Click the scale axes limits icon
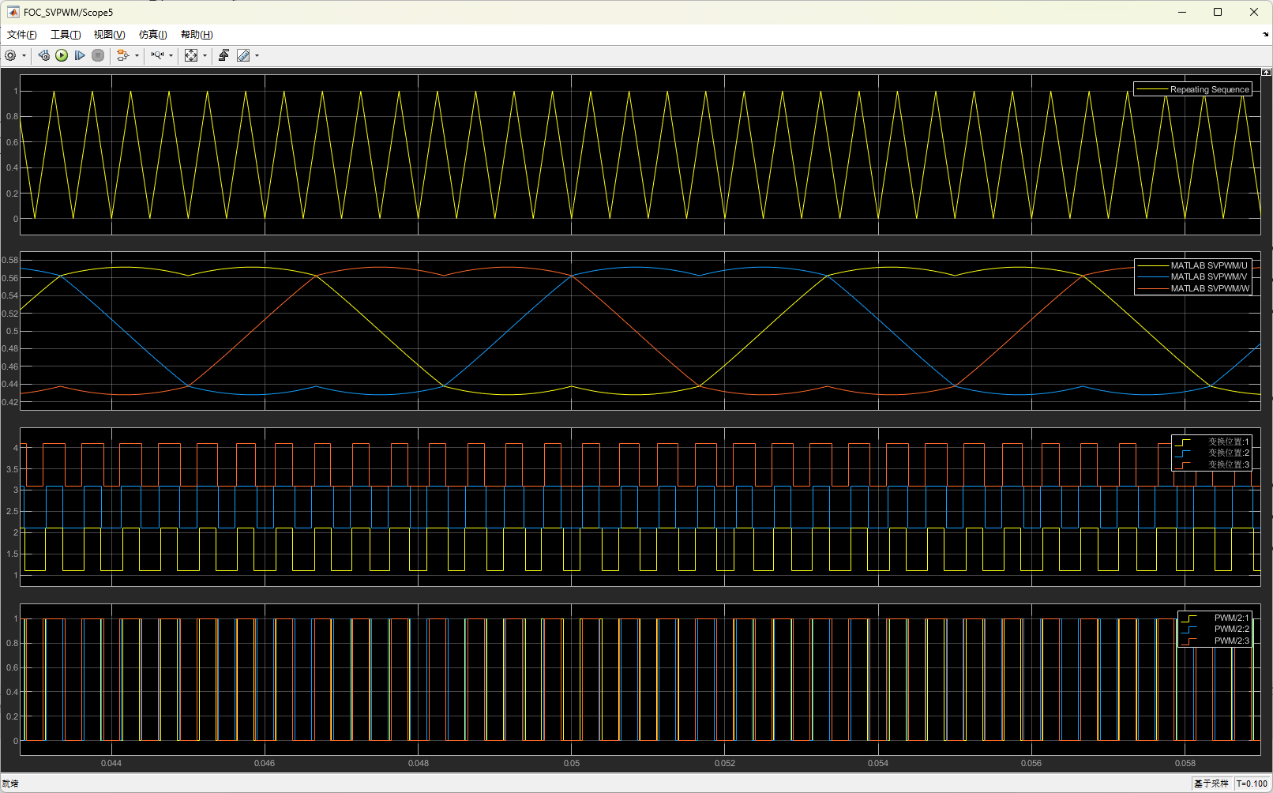Image resolution: width=1273 pixels, height=793 pixels. (x=191, y=55)
